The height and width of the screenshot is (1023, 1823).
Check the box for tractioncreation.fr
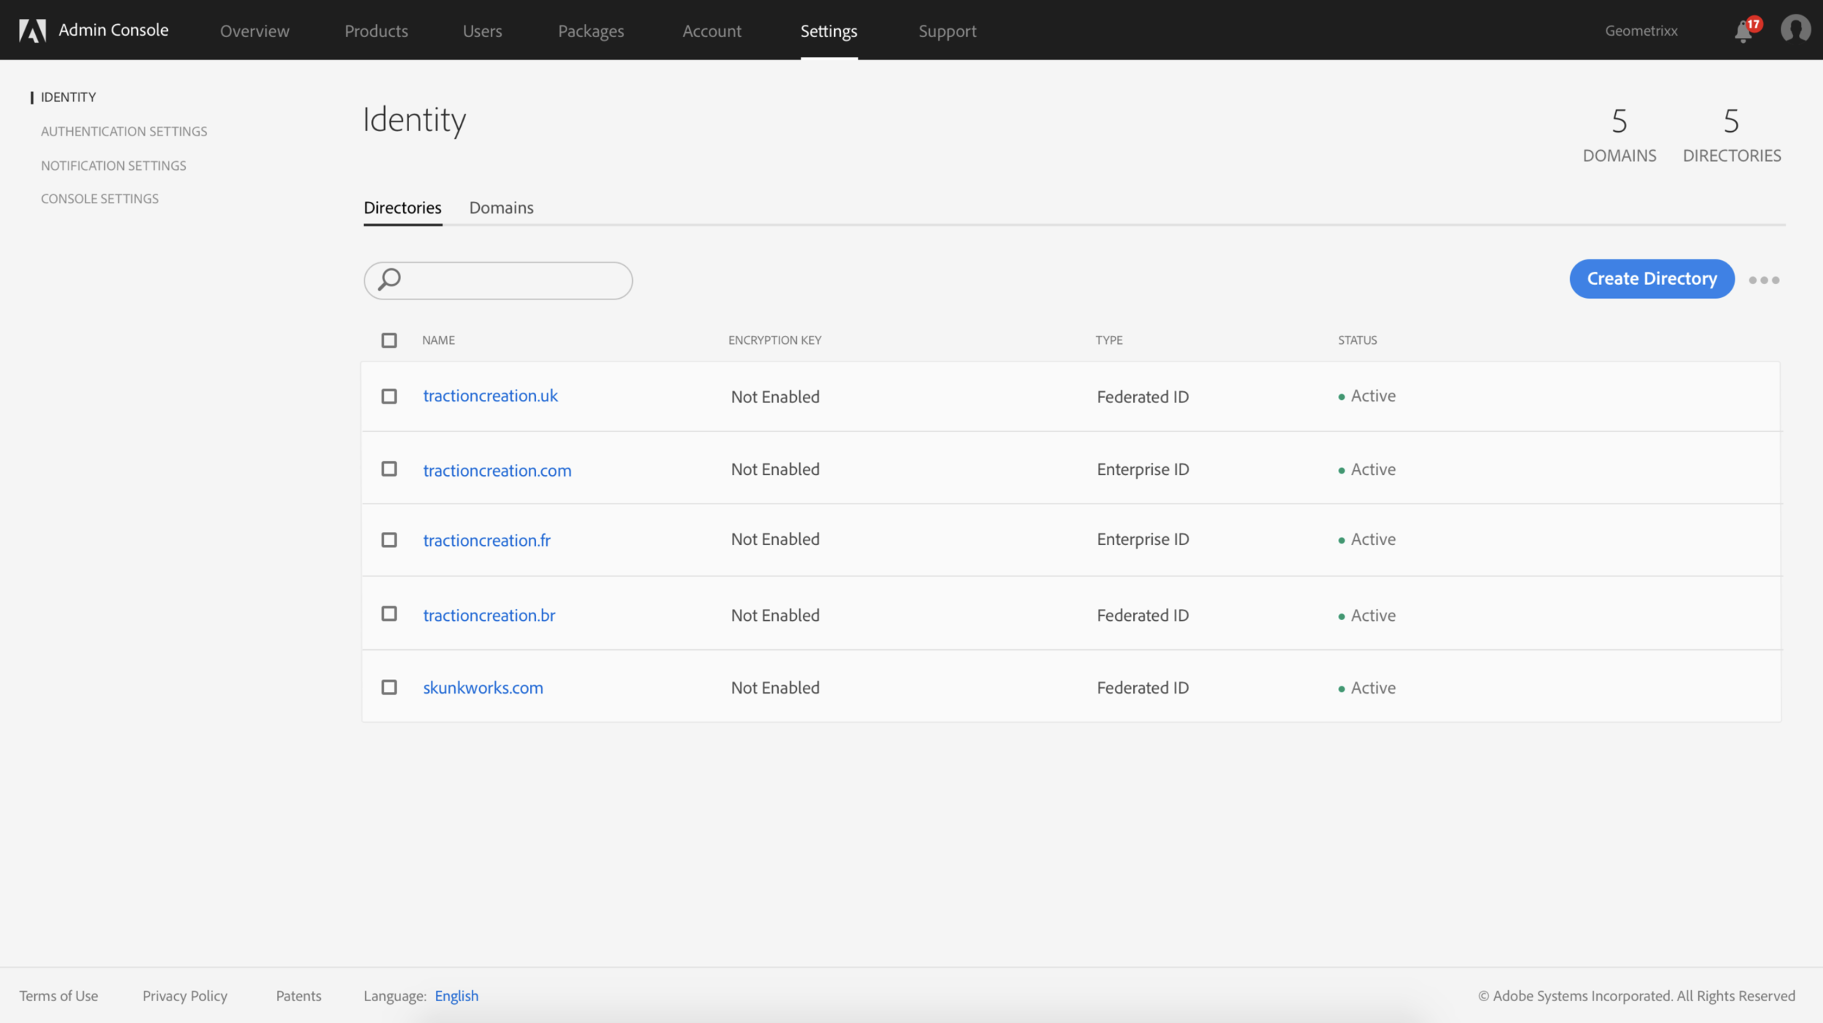pos(389,539)
